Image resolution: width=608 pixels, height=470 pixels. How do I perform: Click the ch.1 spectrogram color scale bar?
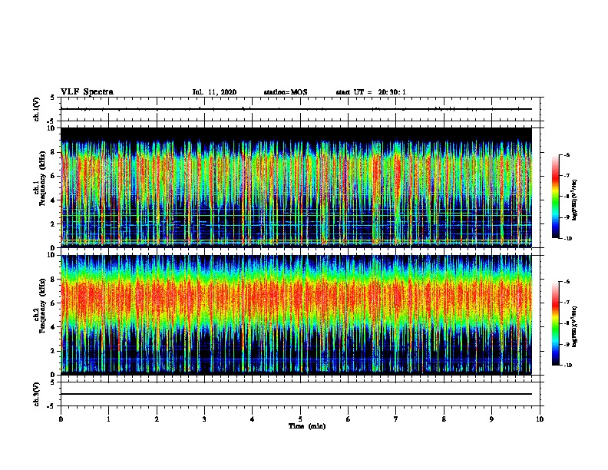pyautogui.click(x=556, y=197)
